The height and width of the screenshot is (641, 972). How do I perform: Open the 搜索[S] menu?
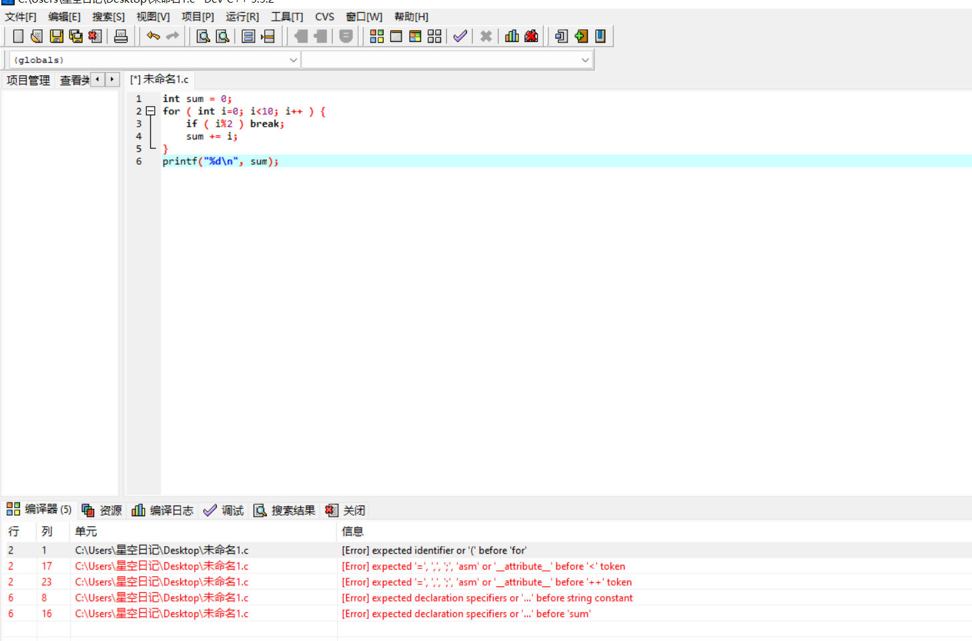(109, 17)
